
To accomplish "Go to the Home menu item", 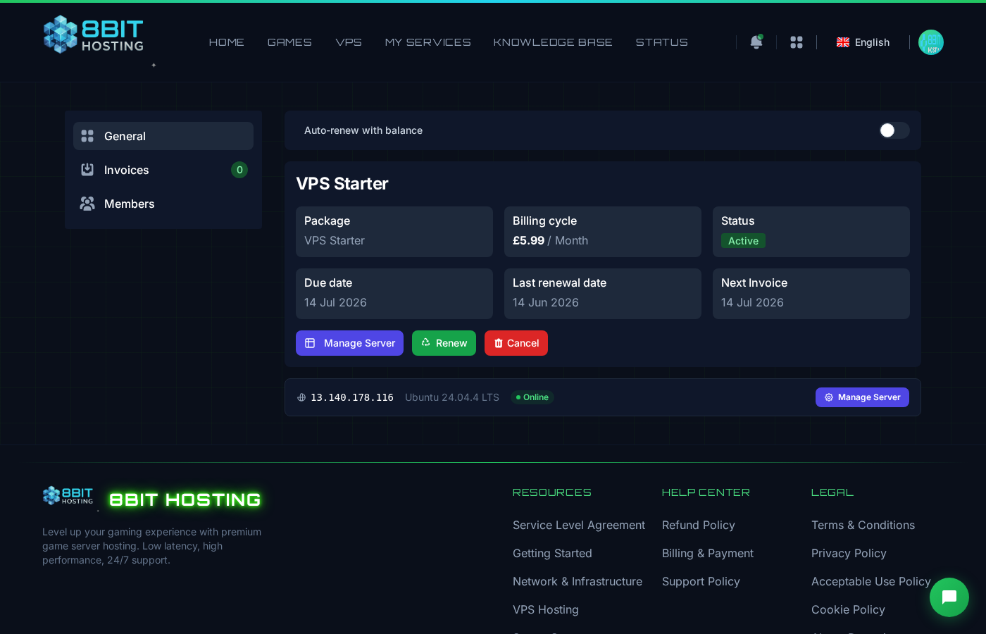I will pyautogui.click(x=227, y=42).
